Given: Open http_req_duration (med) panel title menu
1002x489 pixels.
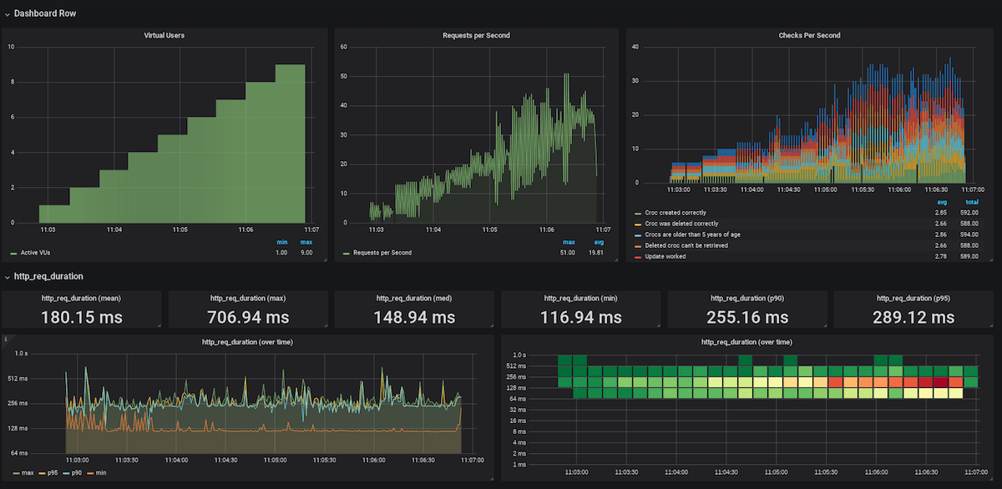Looking at the screenshot, I should [414, 298].
